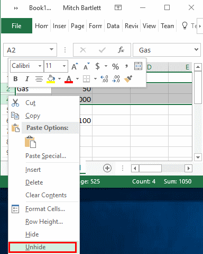
Task: Choose Format Cells from context menu
Action: click(x=44, y=209)
